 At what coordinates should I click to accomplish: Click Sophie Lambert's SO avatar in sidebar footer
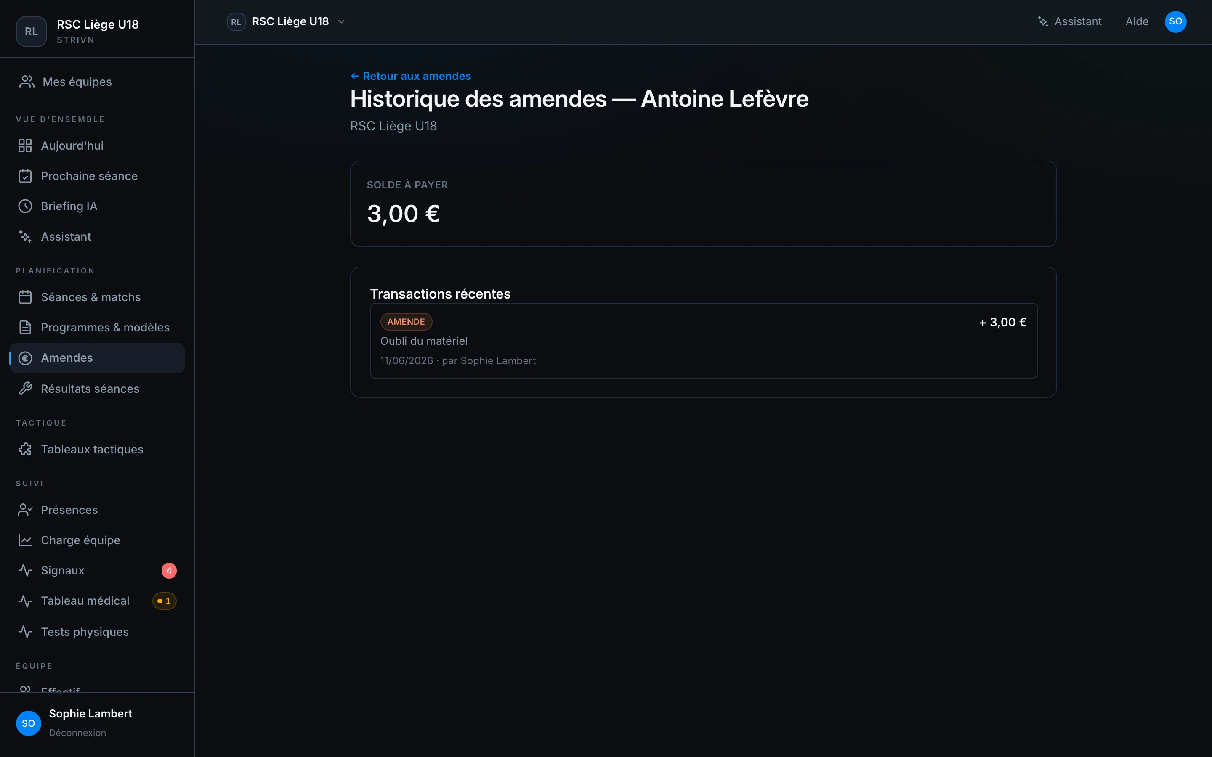pyautogui.click(x=29, y=723)
